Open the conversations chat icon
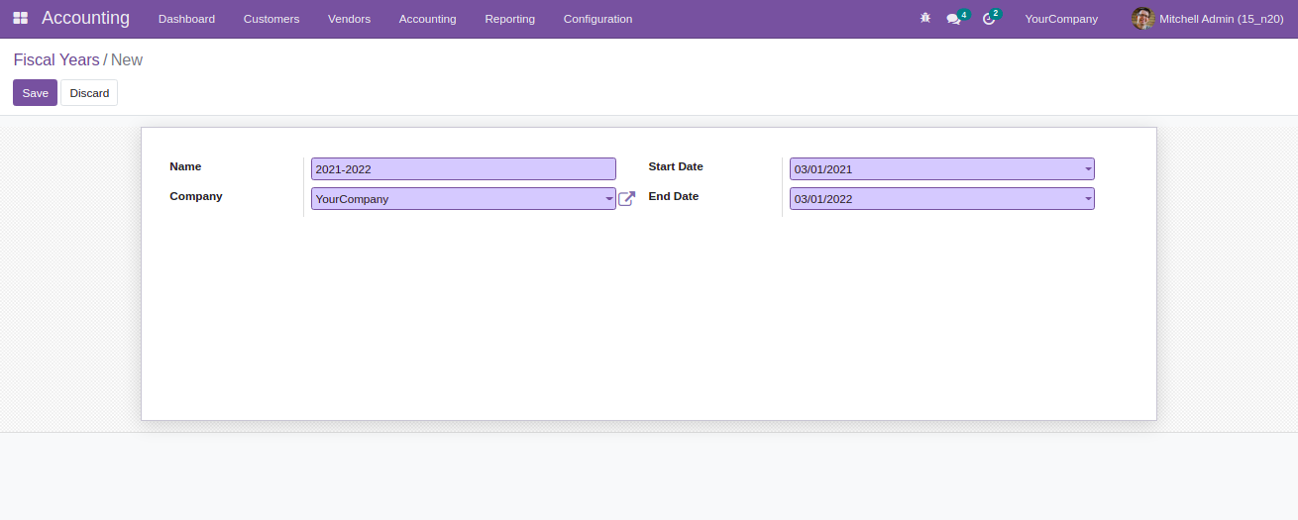Image resolution: width=1298 pixels, height=520 pixels. pyautogui.click(x=953, y=19)
